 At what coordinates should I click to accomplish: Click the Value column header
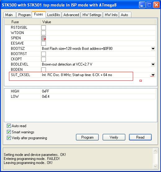pos(98,22)
